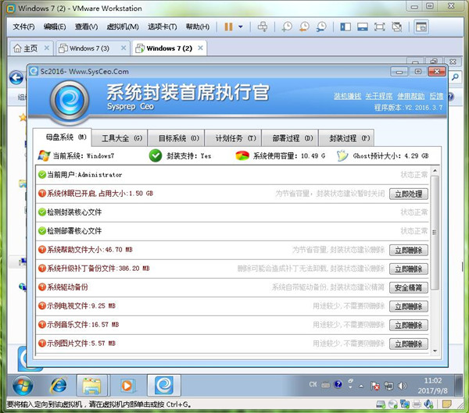Click the check list scrollbar thumb
Image resolution: width=469 pixels, height=413 pixels.
tap(435, 233)
